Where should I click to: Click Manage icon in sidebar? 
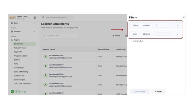12,31
